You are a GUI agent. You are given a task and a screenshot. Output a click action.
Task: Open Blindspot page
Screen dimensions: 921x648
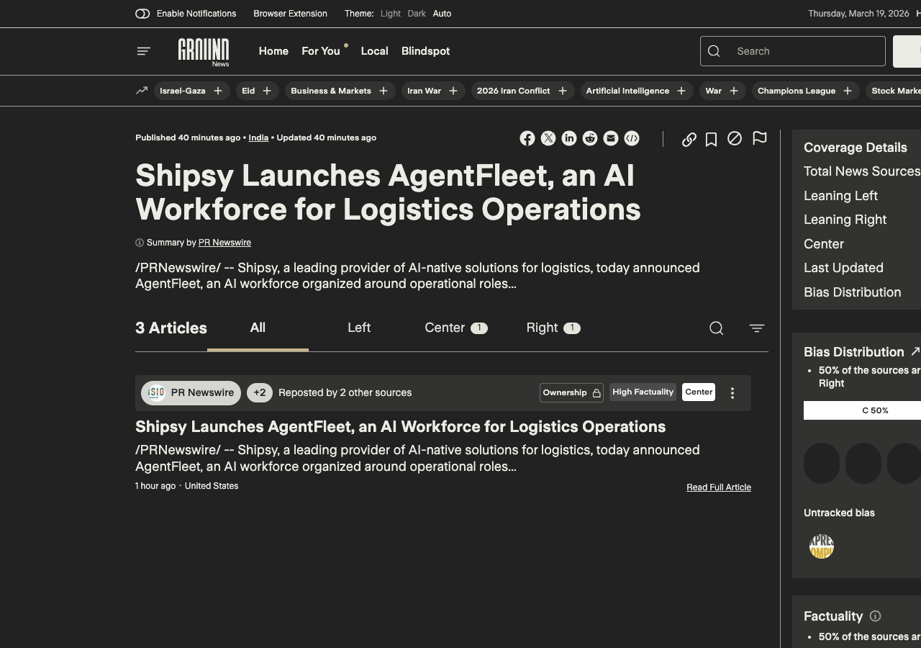tap(426, 51)
